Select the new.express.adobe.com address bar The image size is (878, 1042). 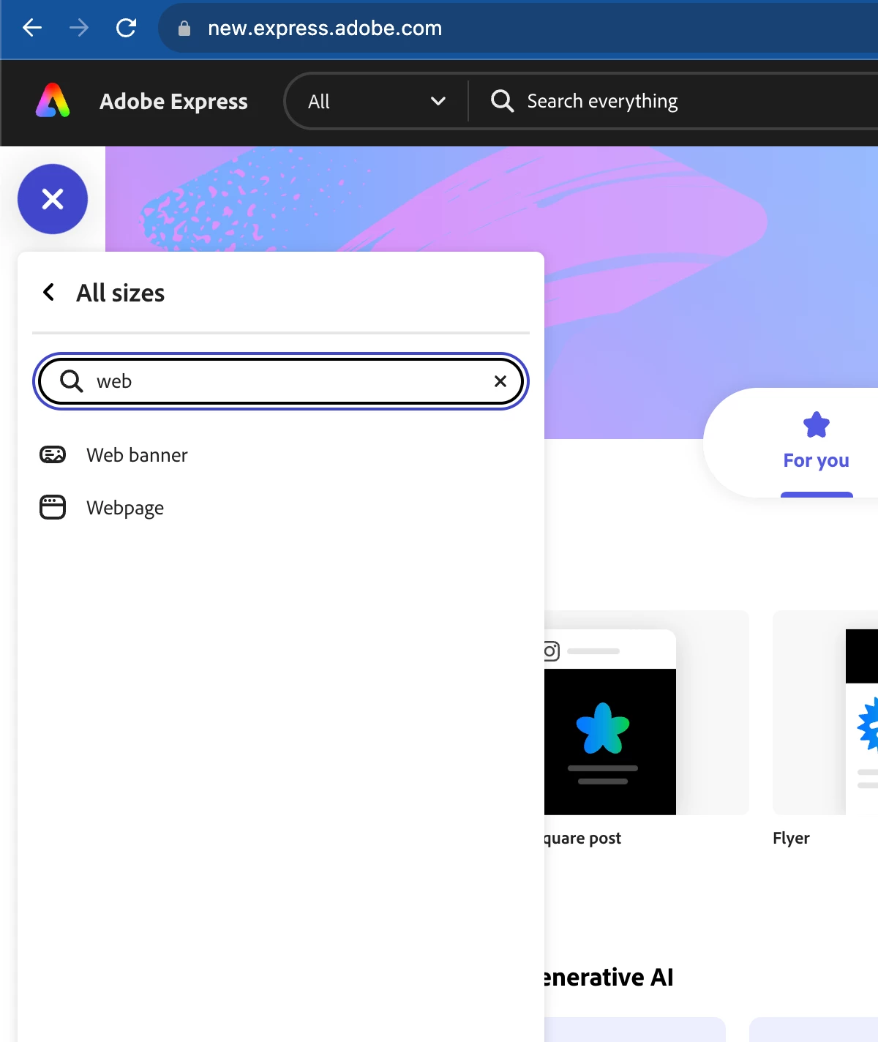coord(518,28)
